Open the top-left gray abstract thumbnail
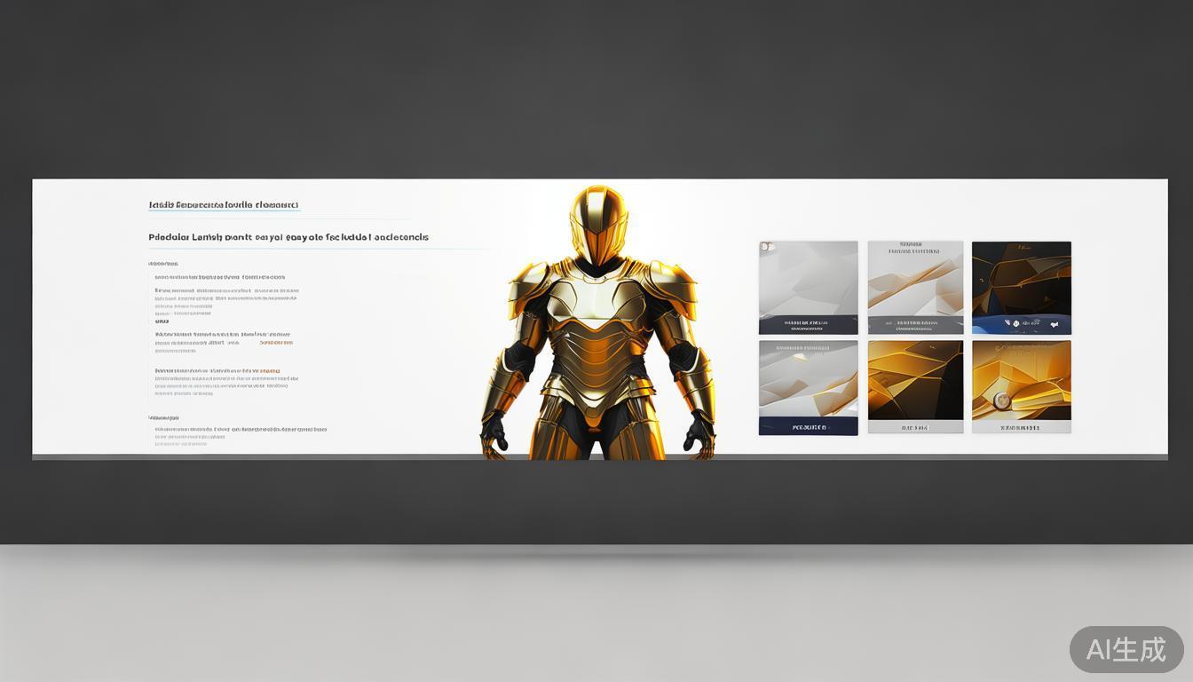The image size is (1193, 682). [808, 277]
